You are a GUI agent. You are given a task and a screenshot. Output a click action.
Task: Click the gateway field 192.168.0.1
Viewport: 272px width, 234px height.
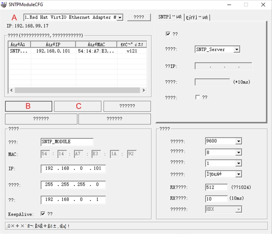(73, 200)
